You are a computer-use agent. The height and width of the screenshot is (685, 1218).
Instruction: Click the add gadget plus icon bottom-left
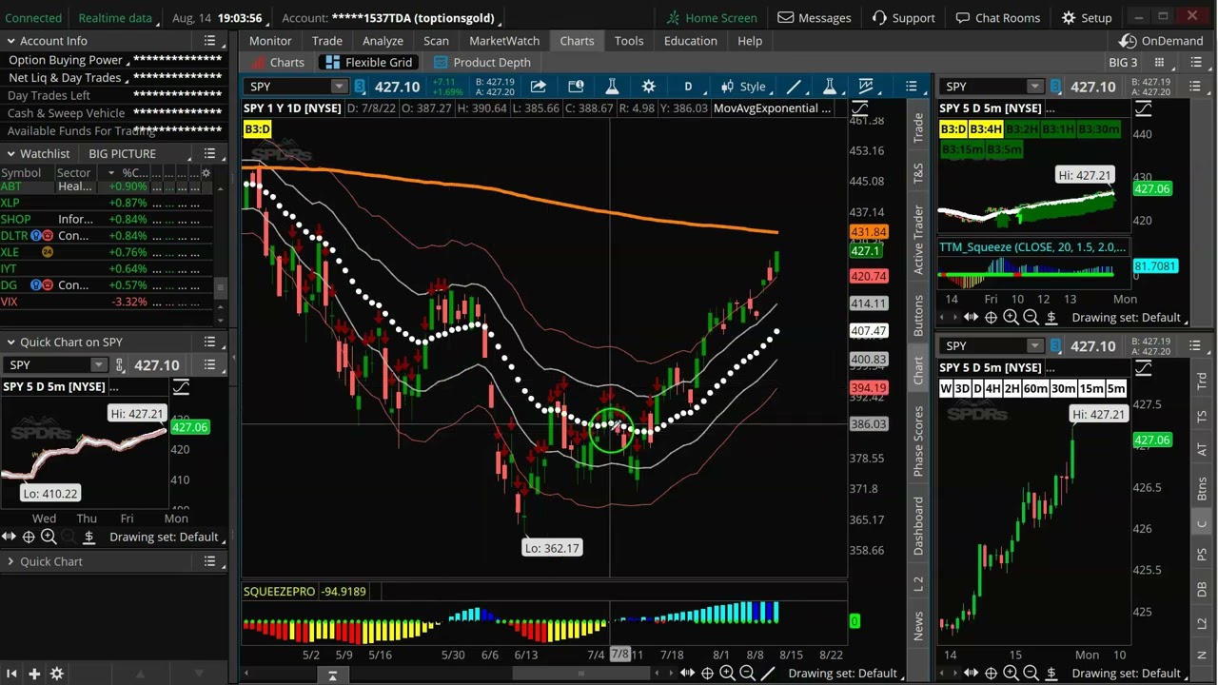[33, 674]
